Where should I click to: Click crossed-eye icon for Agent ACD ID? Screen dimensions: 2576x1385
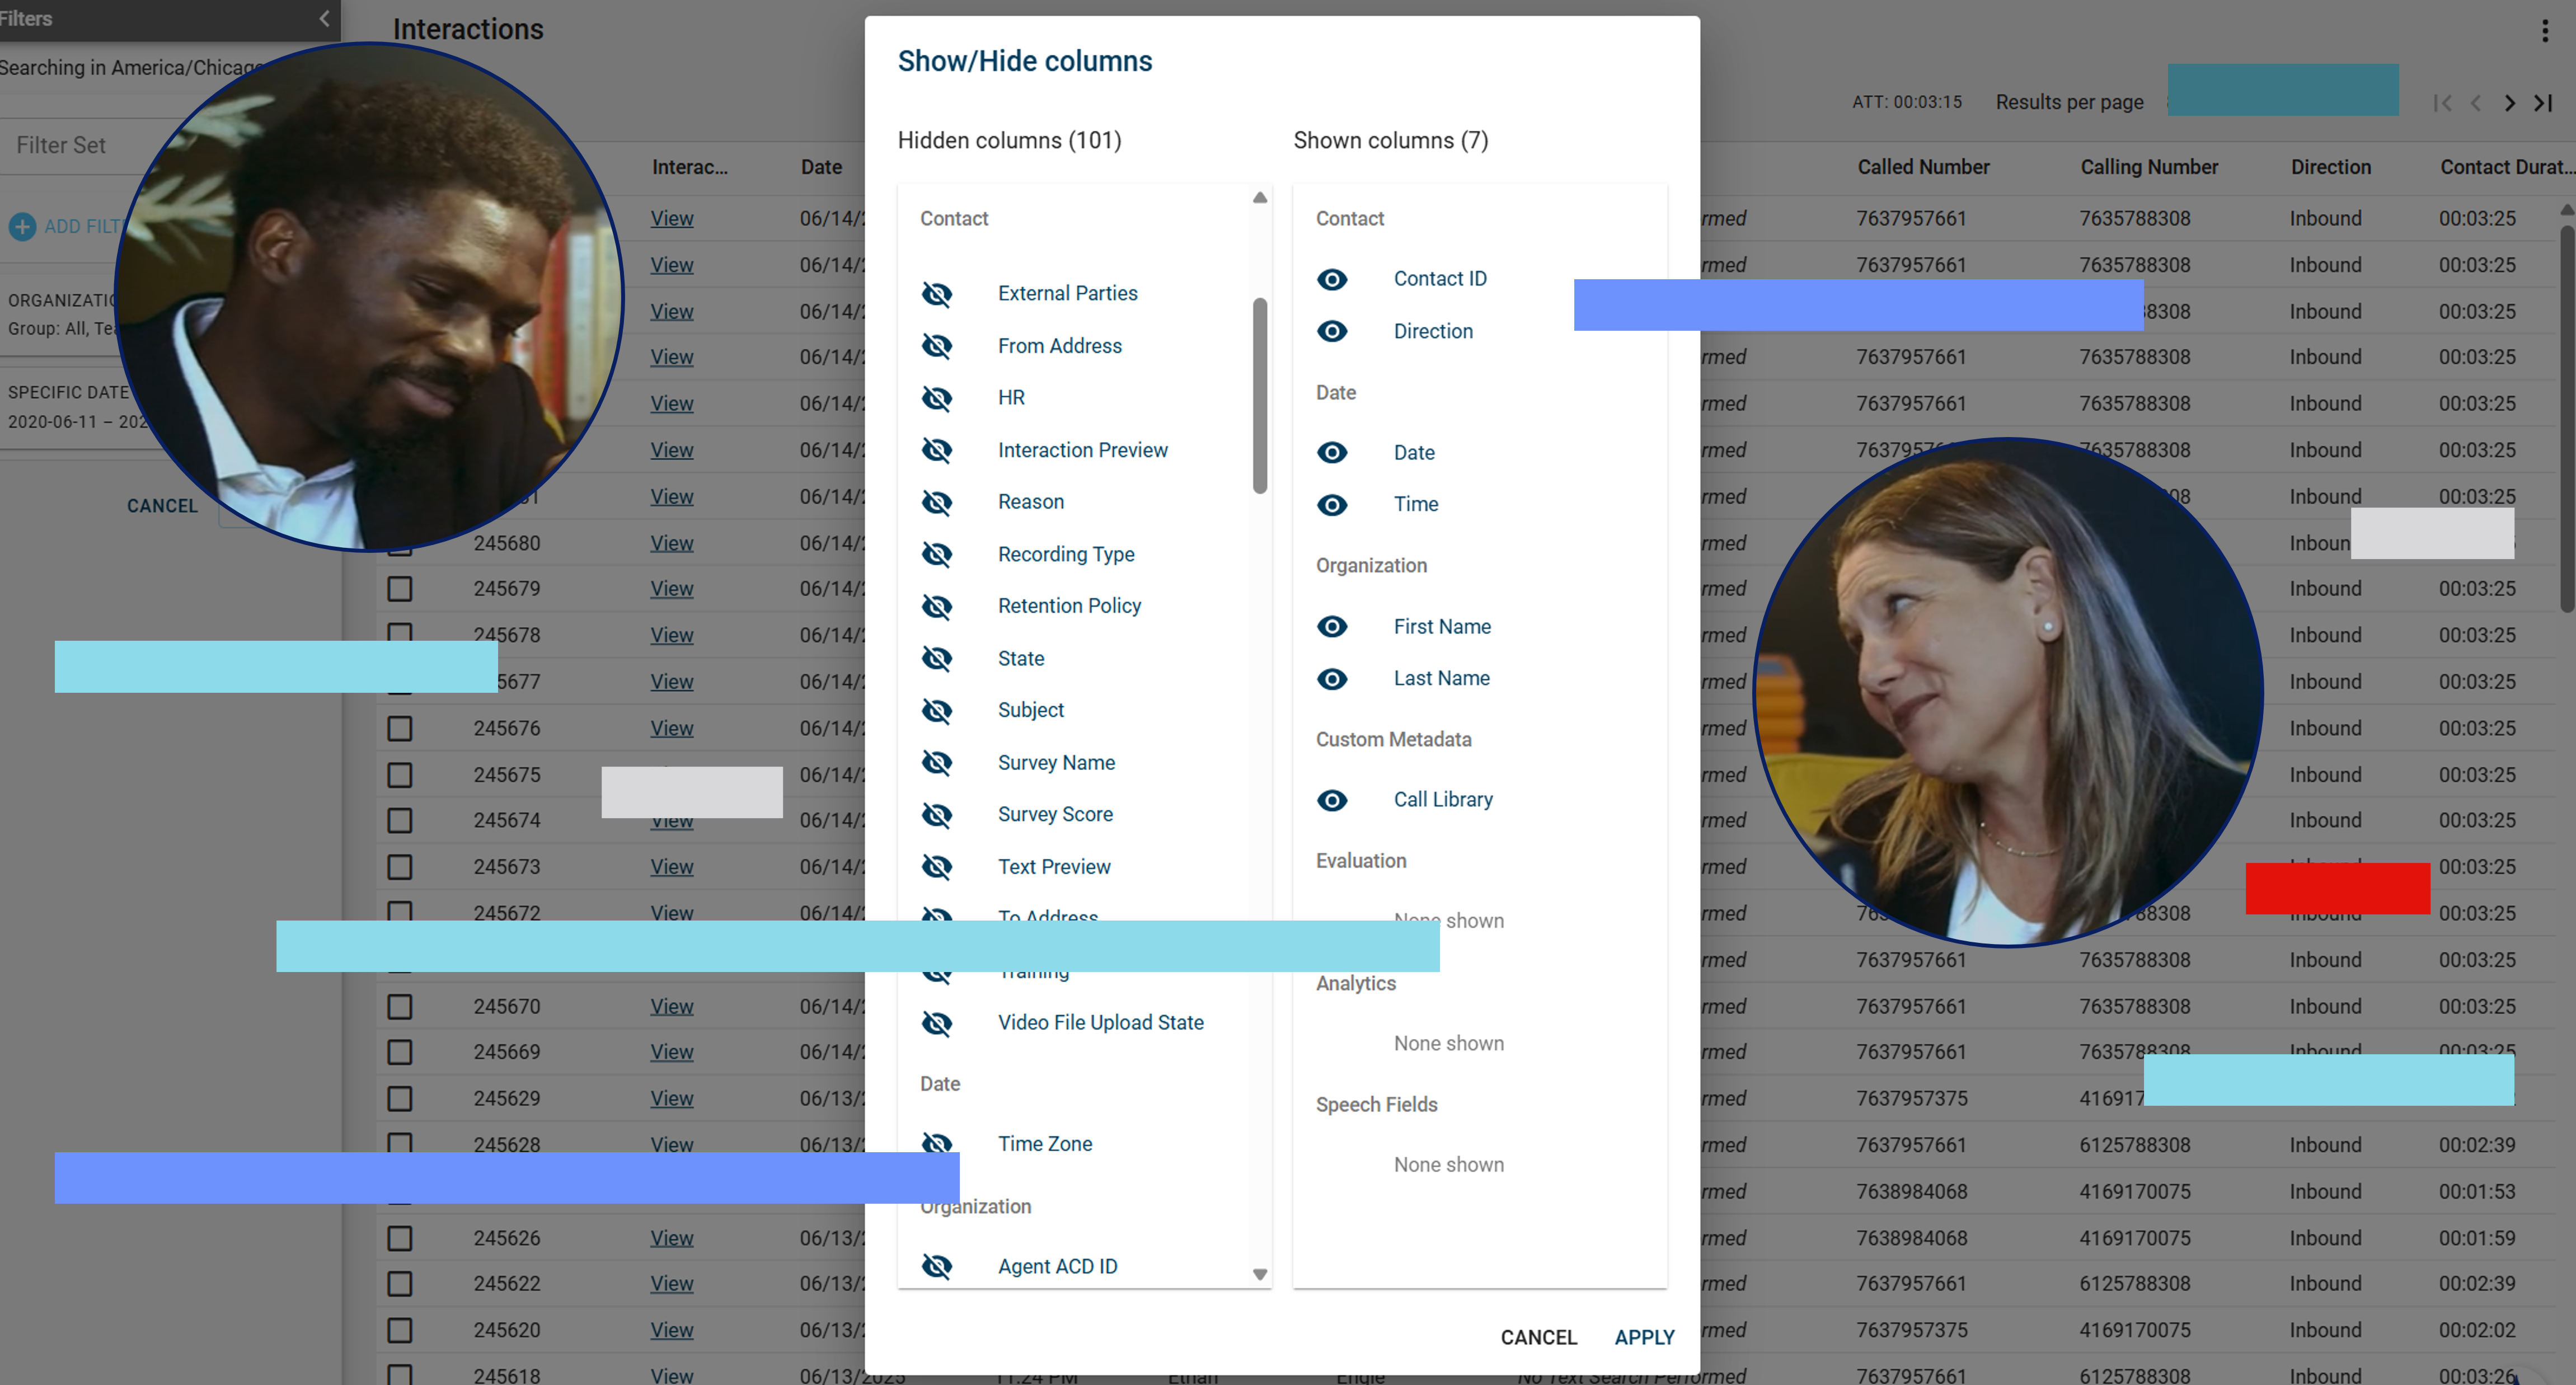click(936, 1266)
